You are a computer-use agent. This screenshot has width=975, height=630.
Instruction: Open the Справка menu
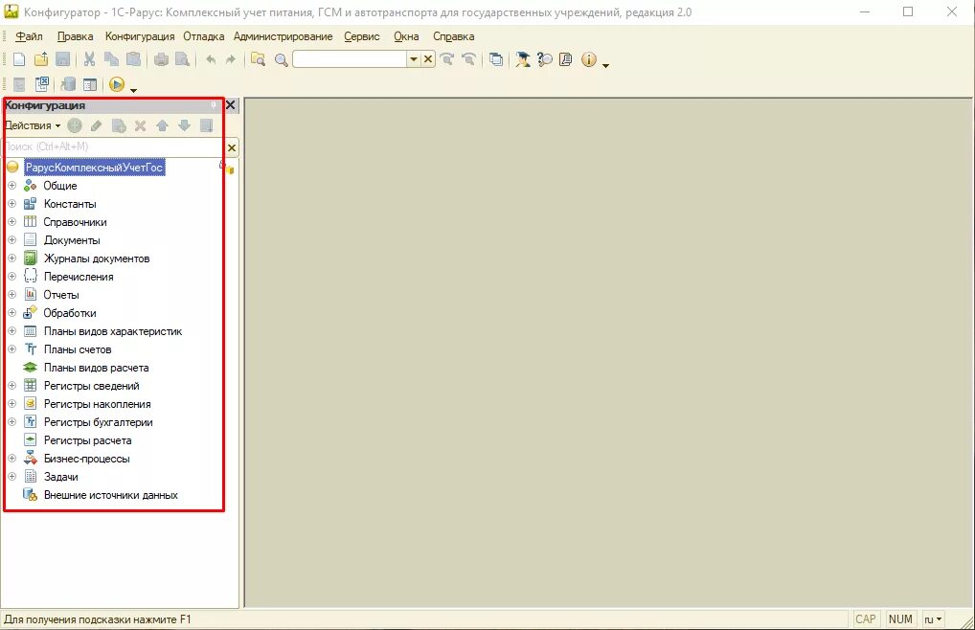point(454,36)
